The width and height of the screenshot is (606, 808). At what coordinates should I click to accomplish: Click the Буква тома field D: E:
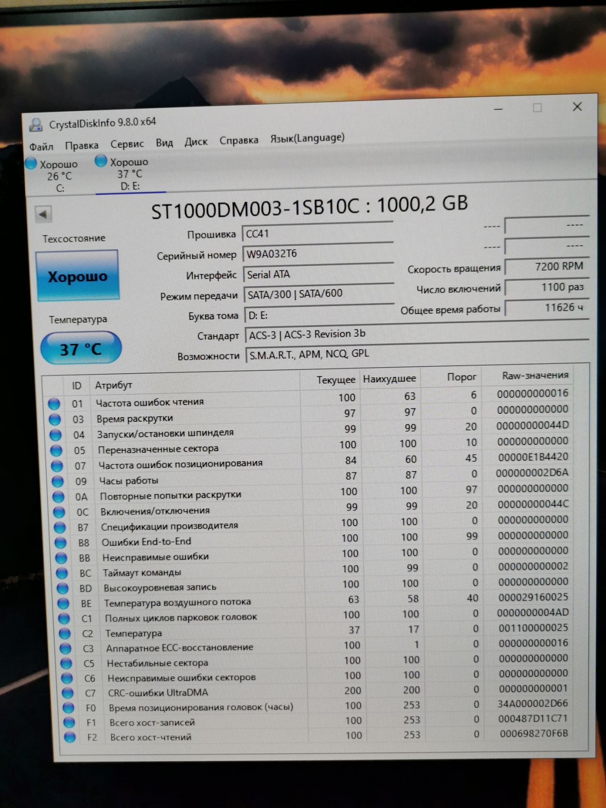(x=319, y=315)
